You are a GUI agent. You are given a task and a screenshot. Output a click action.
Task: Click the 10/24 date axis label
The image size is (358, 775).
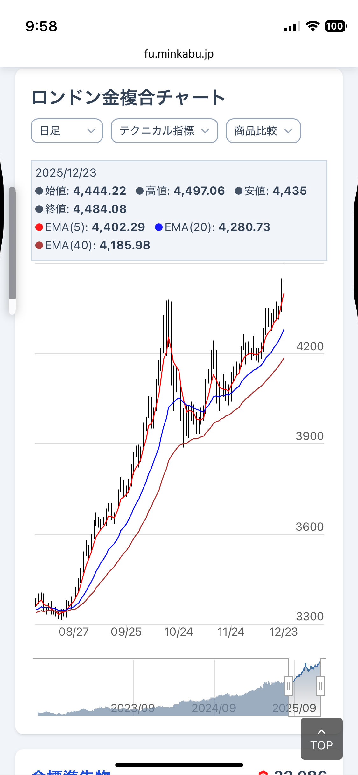[179, 632]
